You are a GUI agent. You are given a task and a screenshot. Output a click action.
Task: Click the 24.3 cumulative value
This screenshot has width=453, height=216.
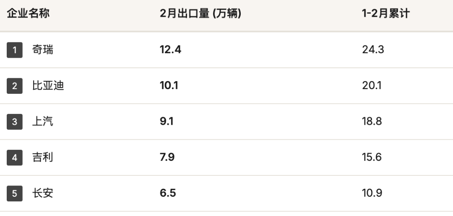coord(373,50)
